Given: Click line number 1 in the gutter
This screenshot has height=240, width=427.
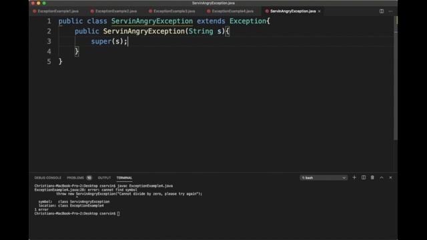Looking at the screenshot, I should 49,21.
